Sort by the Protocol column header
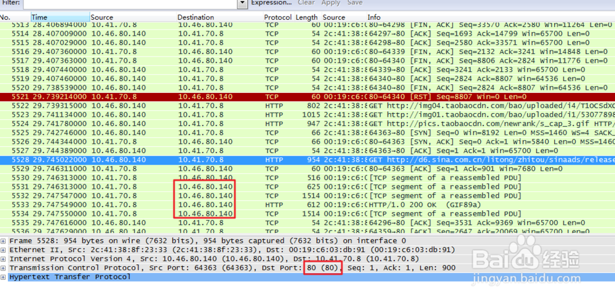Image resolution: width=615 pixels, height=300 pixels. point(278,17)
